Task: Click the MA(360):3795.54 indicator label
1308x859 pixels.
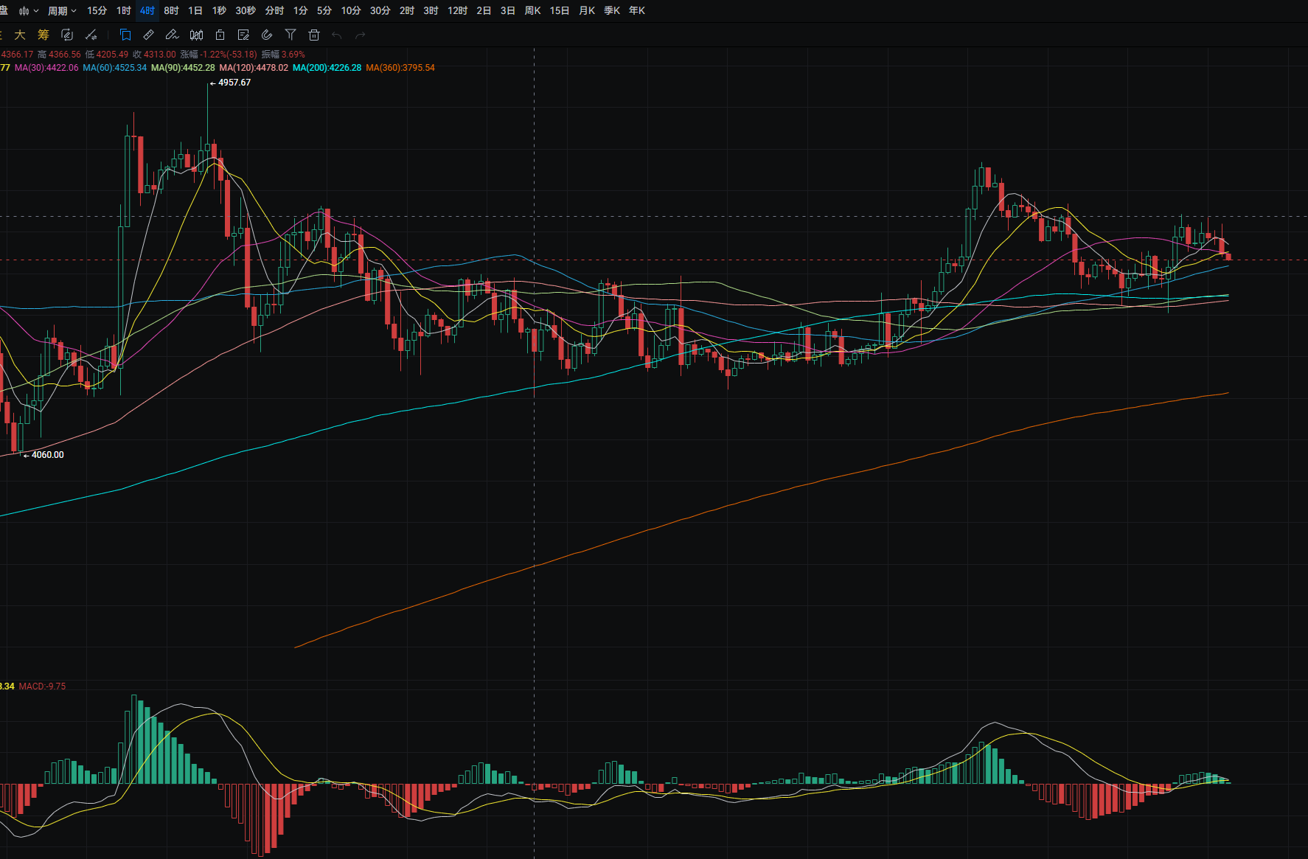Action: [x=400, y=68]
